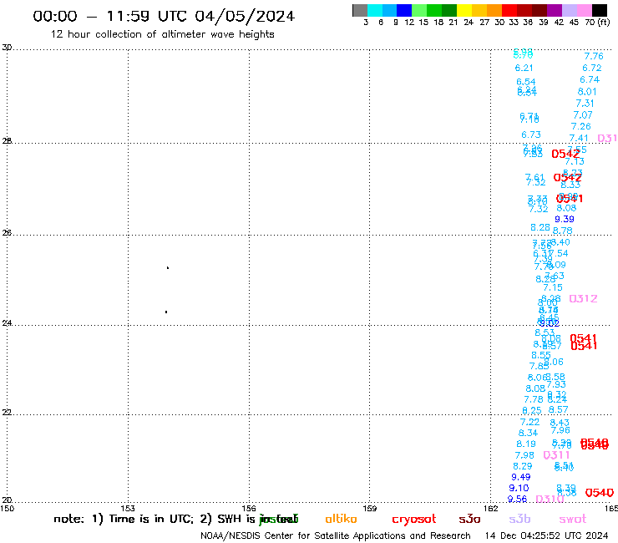The width and height of the screenshot is (618, 543).
Task: Click the wave height value 6.73
Action: [x=531, y=134]
